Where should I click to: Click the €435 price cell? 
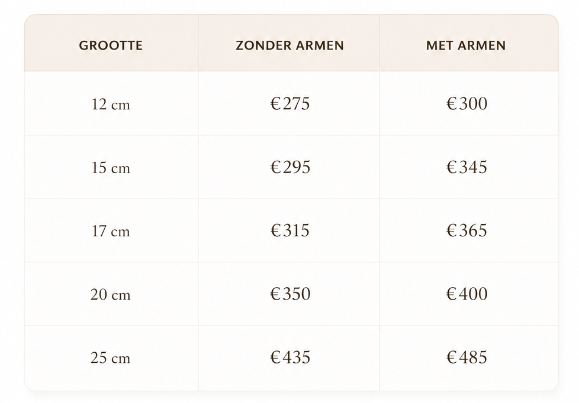[290, 357]
